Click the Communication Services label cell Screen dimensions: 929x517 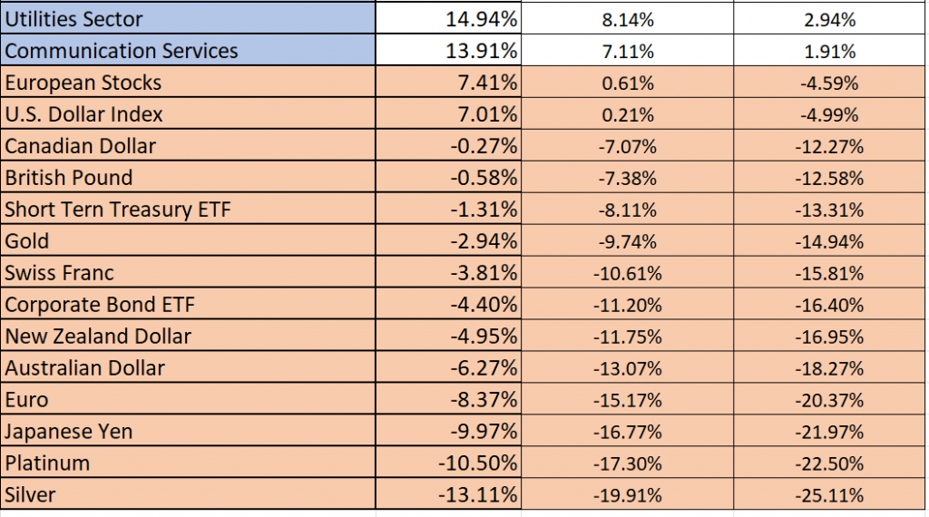(x=187, y=50)
